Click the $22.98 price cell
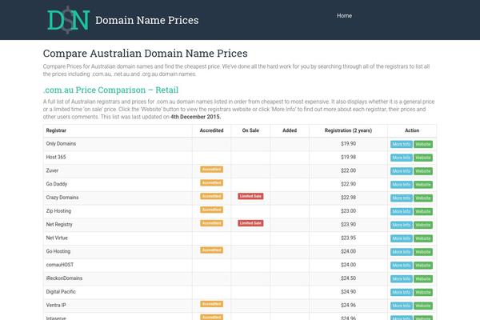 pos(348,198)
